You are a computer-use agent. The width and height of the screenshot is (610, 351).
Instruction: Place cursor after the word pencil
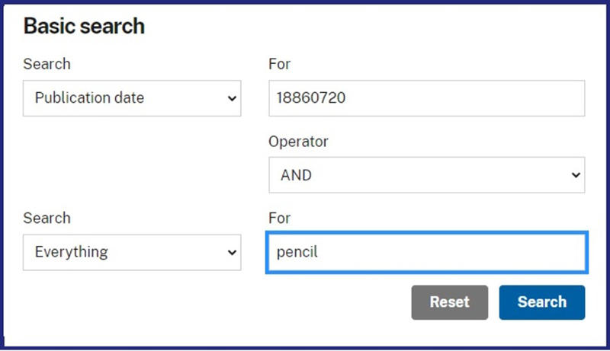click(319, 252)
